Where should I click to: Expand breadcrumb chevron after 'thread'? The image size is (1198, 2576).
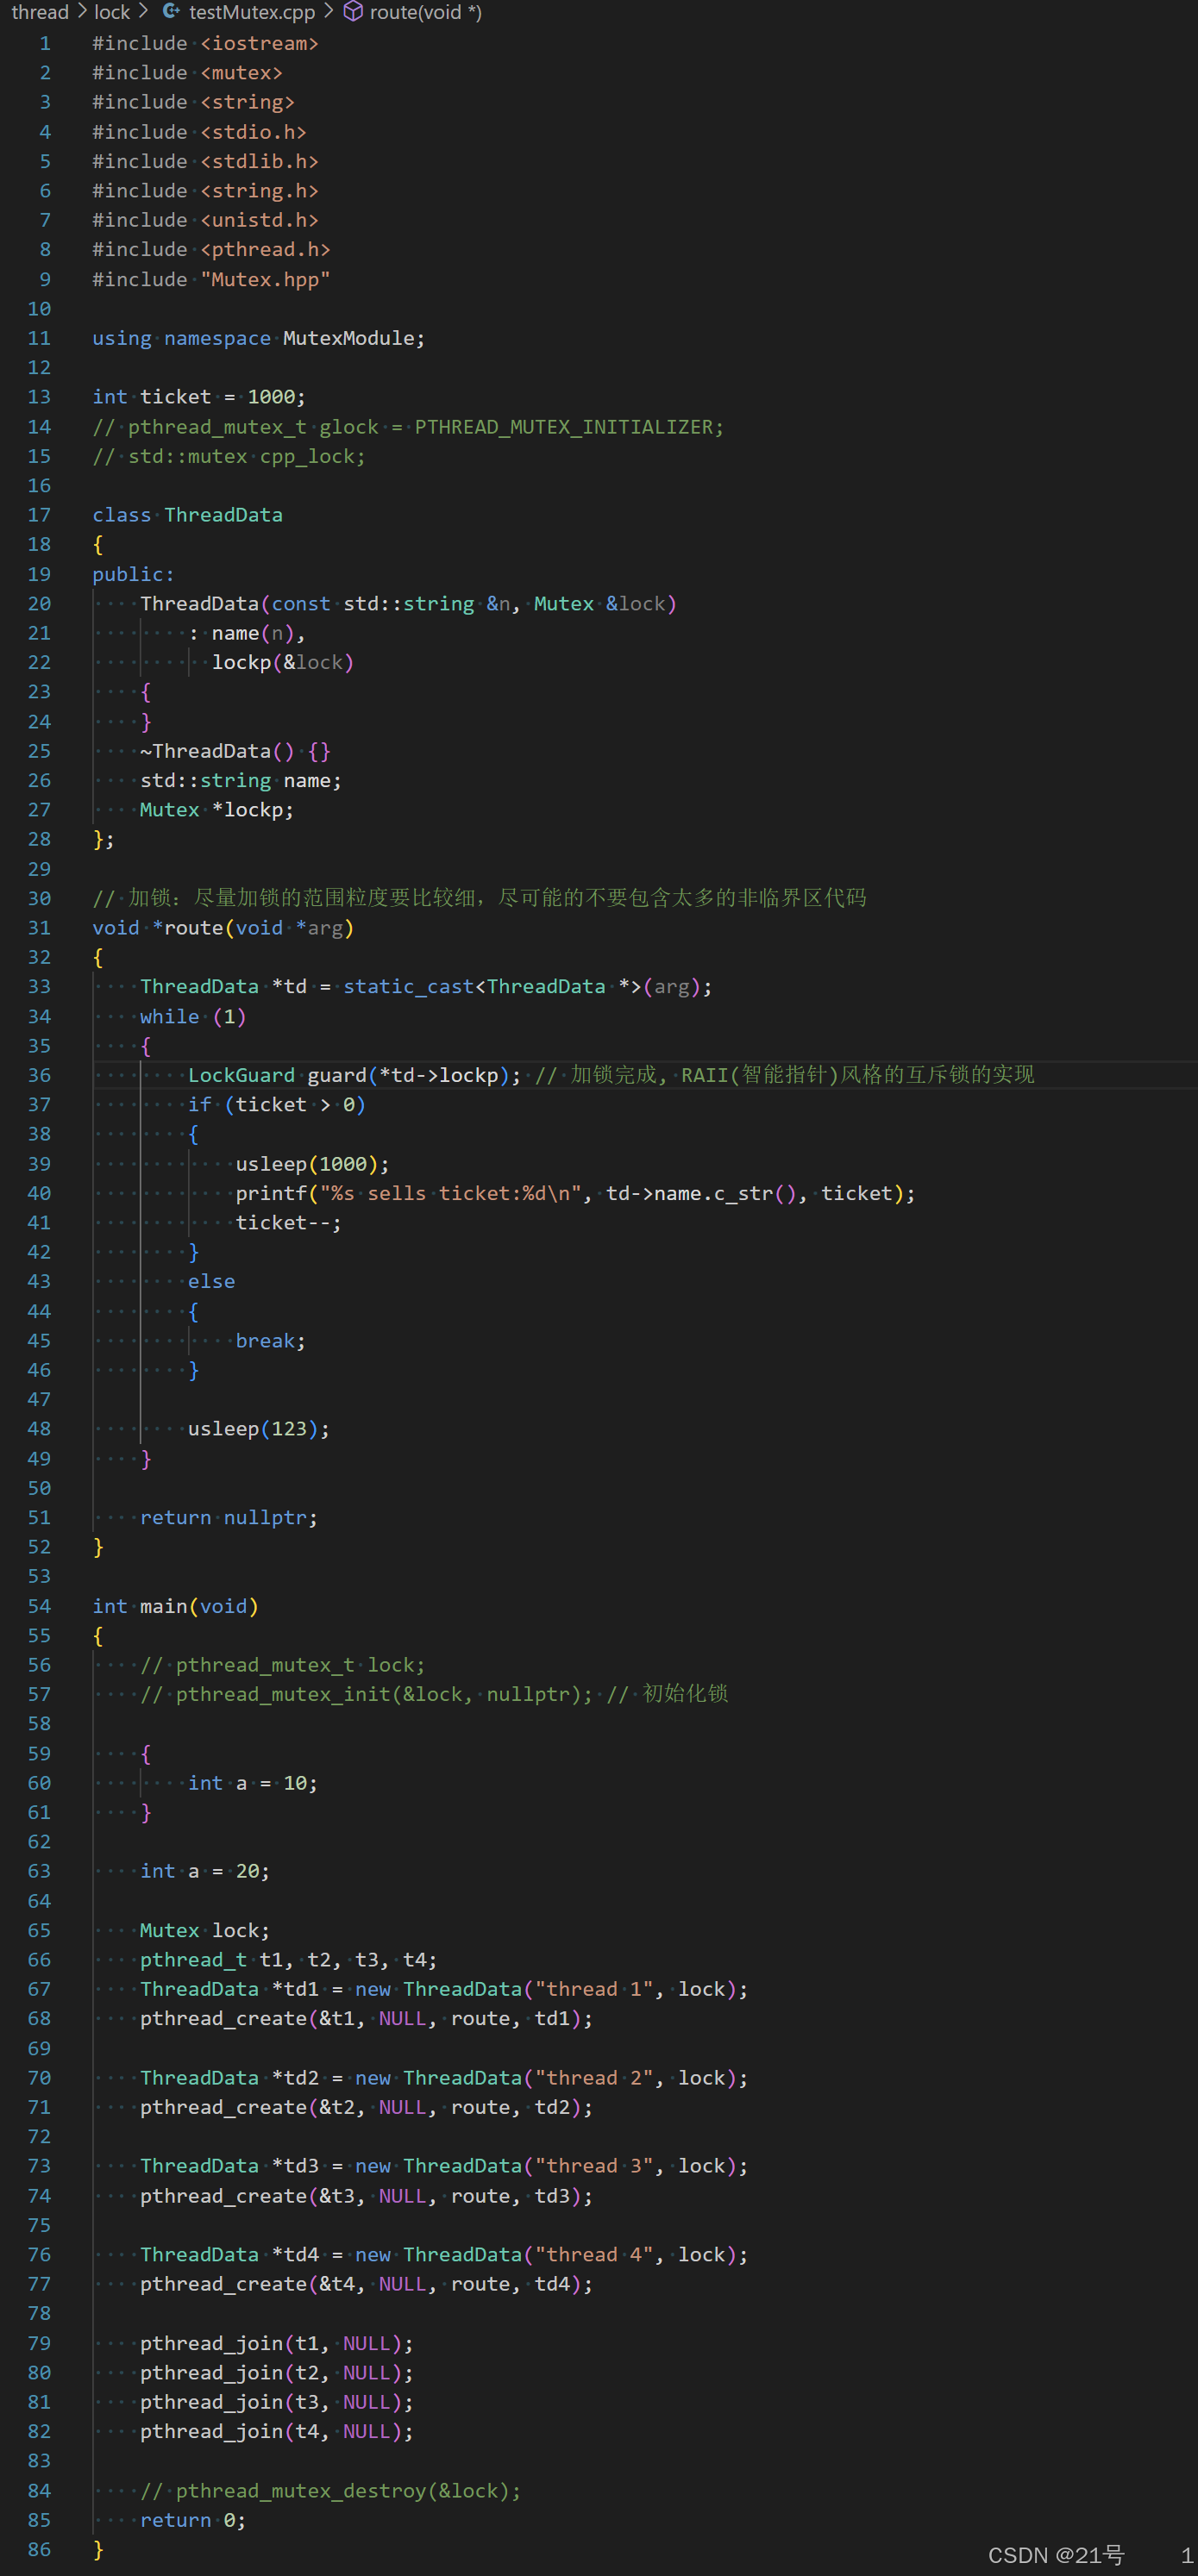(82, 12)
